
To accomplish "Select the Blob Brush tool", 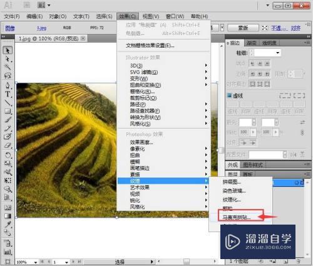I will (x=8, y=136).
